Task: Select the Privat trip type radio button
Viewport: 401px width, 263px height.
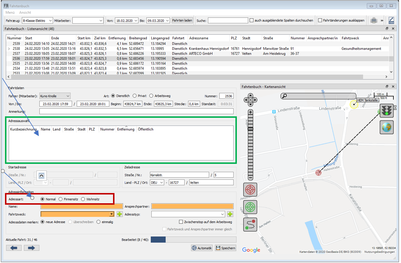Action: [x=135, y=96]
